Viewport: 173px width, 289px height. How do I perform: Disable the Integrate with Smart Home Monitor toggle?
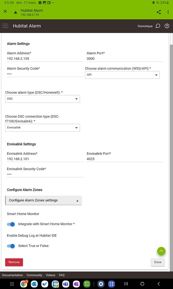click(11, 224)
